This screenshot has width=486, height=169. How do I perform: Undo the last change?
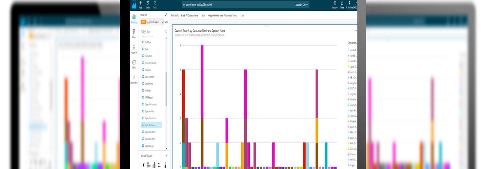click(148, 4)
